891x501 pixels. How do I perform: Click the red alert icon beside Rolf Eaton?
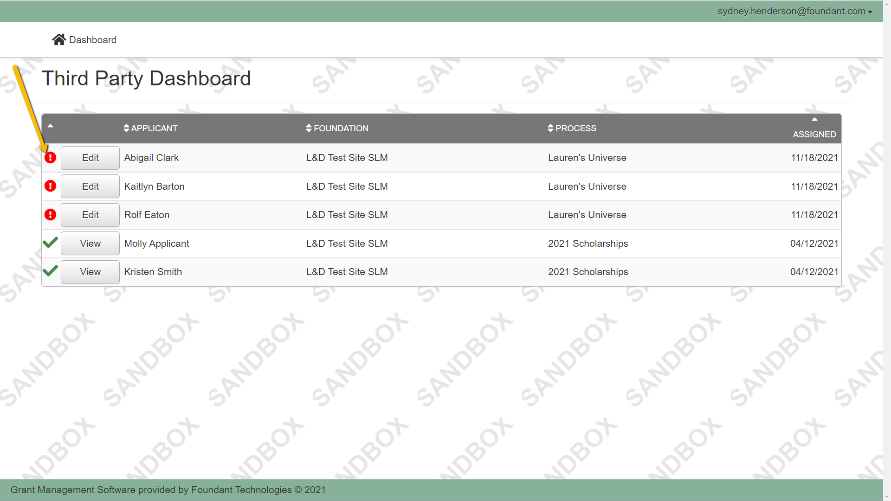pos(50,215)
